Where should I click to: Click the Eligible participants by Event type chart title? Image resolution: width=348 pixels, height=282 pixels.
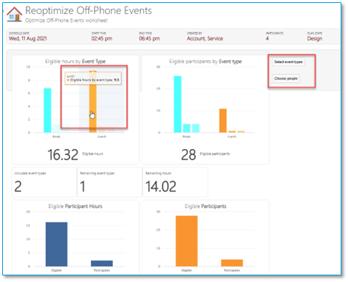[x=206, y=62]
